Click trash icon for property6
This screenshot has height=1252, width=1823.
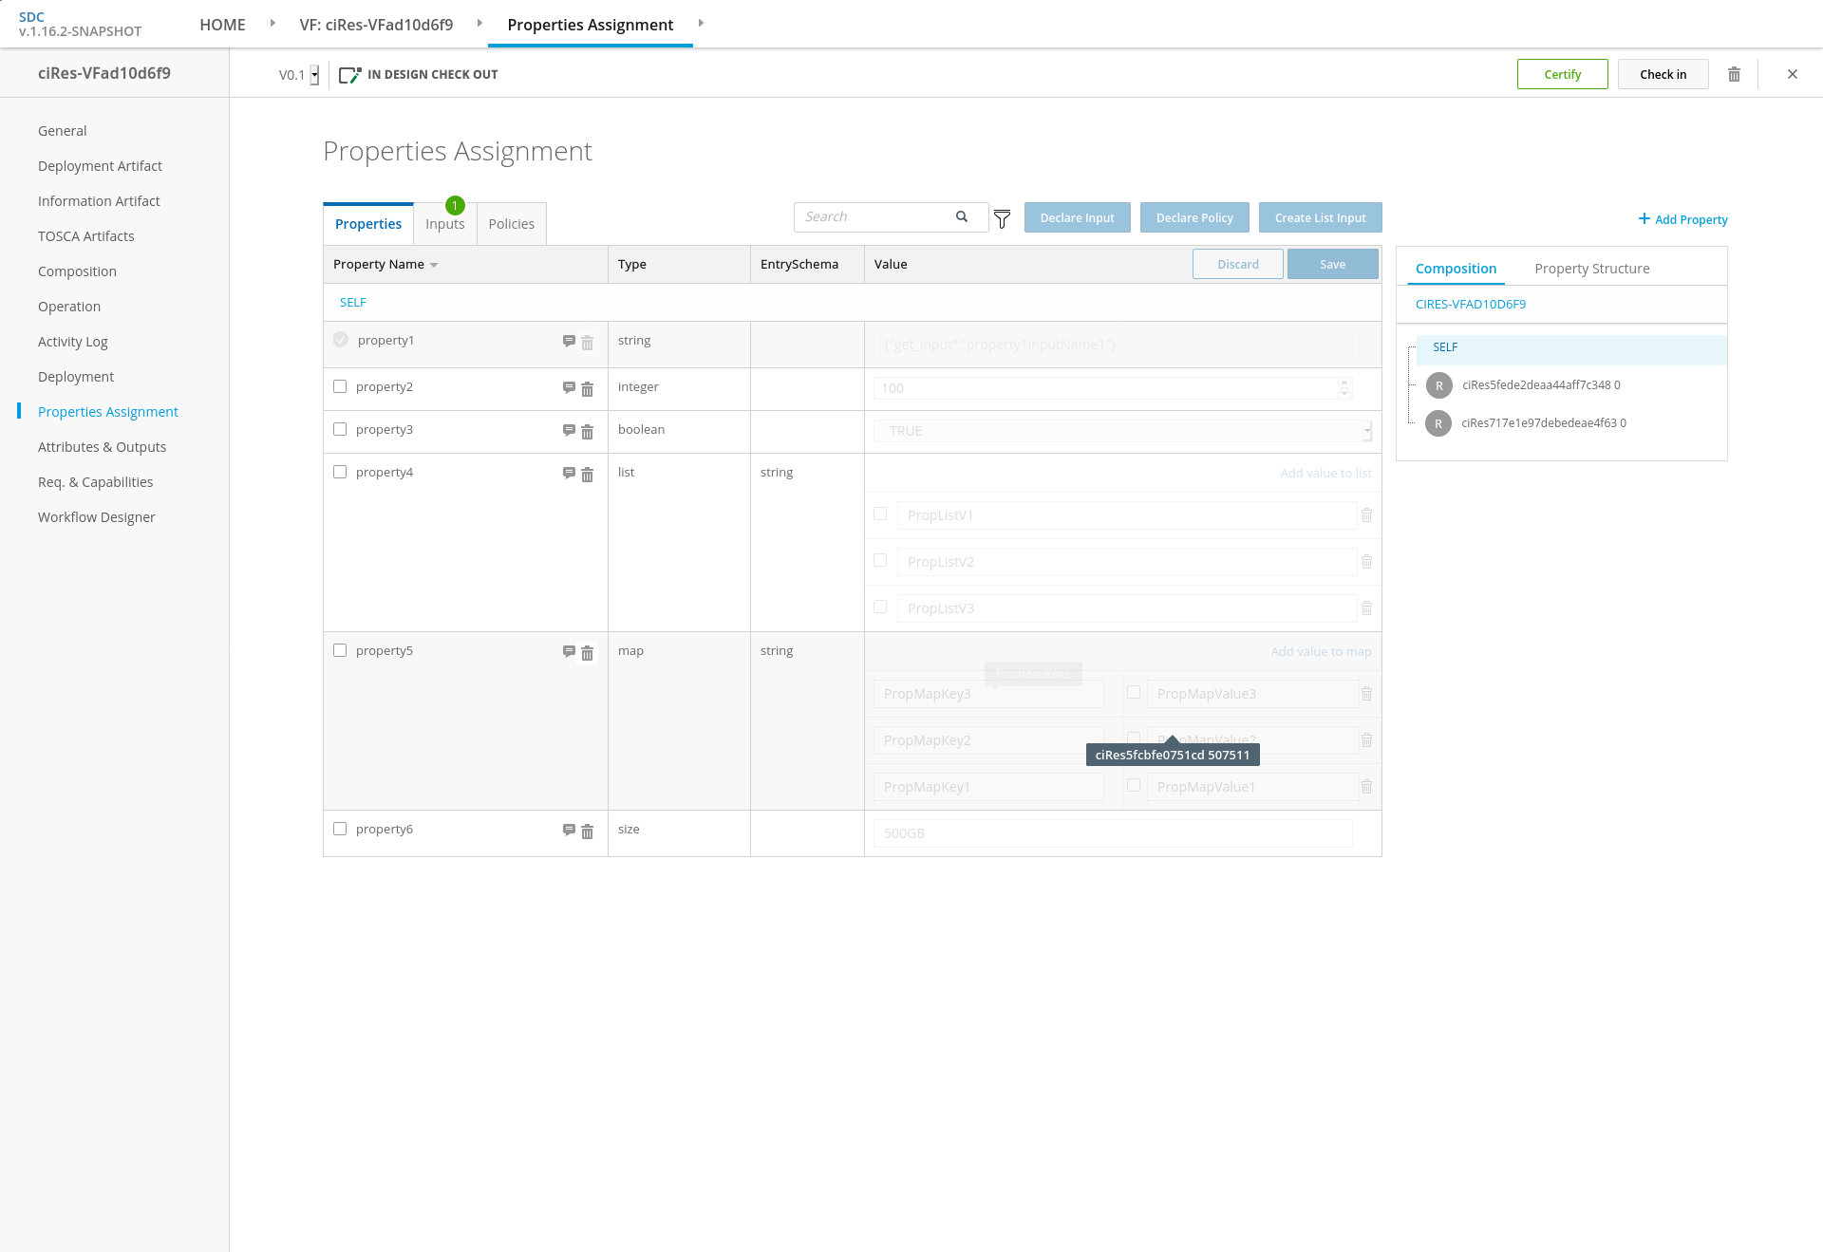587,832
